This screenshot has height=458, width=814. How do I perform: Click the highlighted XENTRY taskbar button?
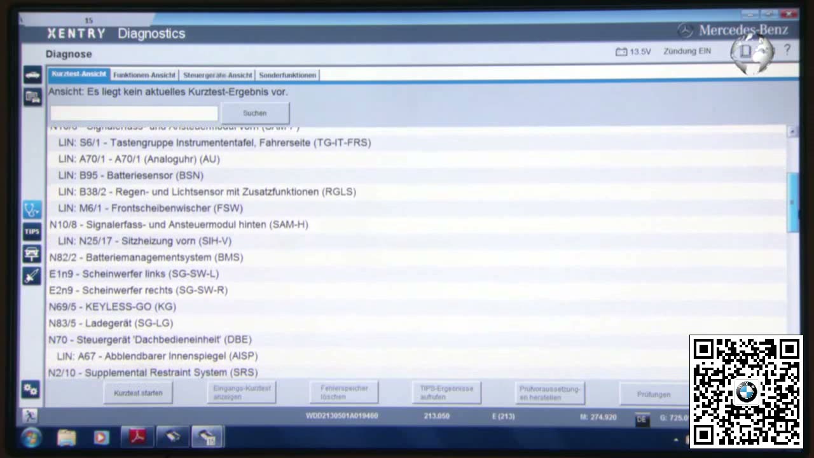point(207,437)
